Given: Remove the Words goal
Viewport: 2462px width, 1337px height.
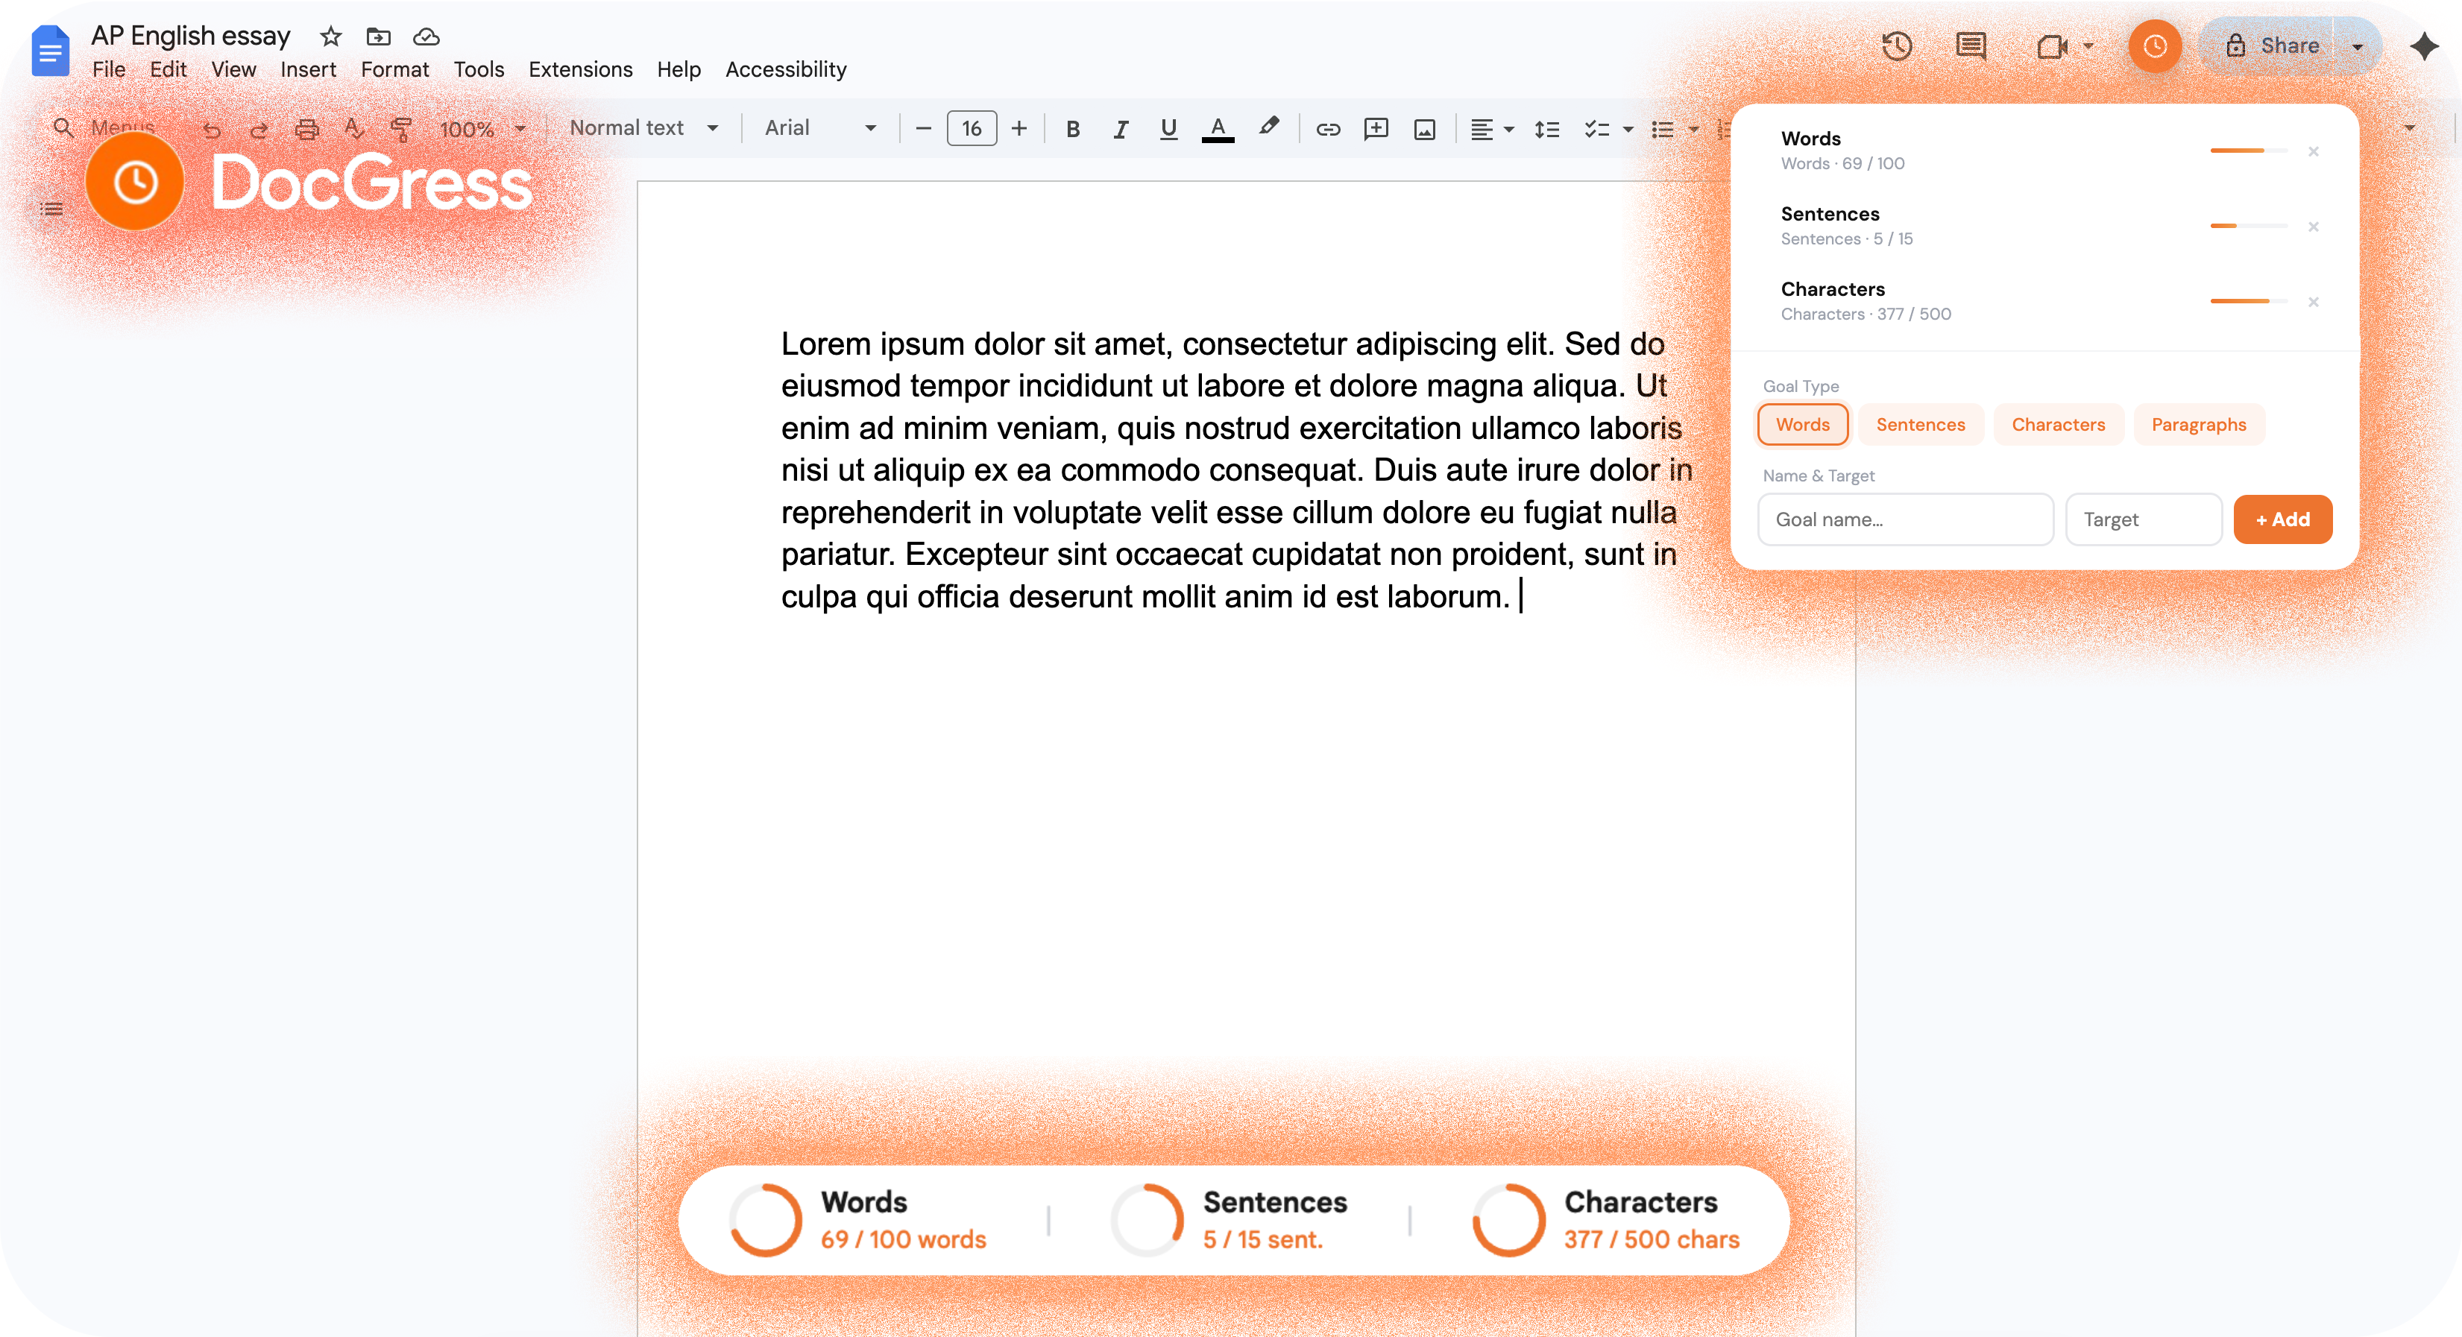Looking at the screenshot, I should tap(2313, 151).
